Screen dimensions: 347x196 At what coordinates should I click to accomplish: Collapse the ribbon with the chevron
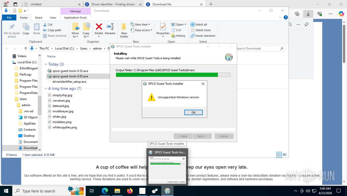(x=281, y=18)
